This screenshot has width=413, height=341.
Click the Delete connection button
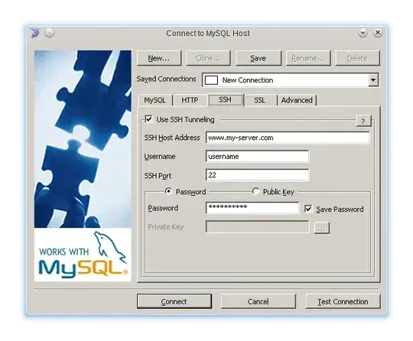pyautogui.click(x=357, y=58)
